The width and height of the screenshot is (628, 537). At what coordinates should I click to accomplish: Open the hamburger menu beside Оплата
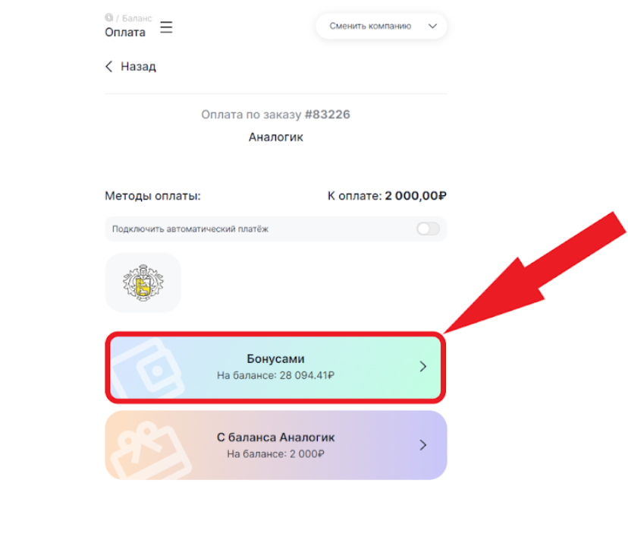pyautogui.click(x=167, y=28)
